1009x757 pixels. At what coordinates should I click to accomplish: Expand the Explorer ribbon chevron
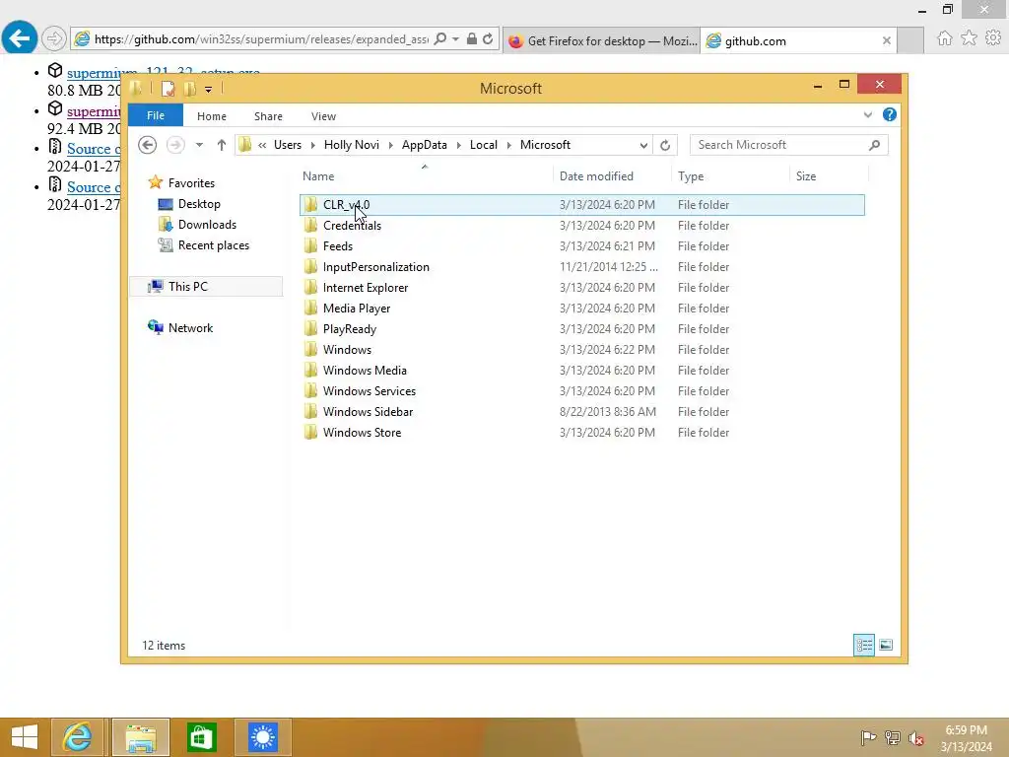pyautogui.click(x=867, y=114)
